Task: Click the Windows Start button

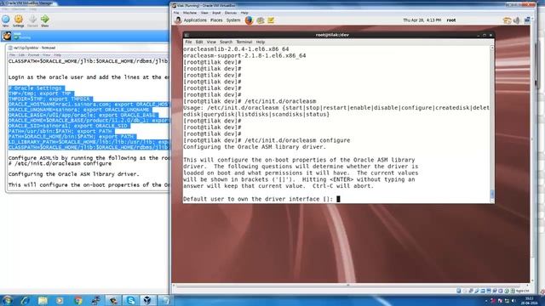Action: pyautogui.click(x=7, y=300)
